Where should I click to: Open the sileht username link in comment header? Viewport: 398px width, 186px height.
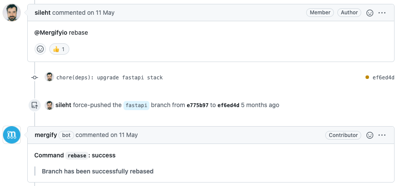click(x=42, y=13)
